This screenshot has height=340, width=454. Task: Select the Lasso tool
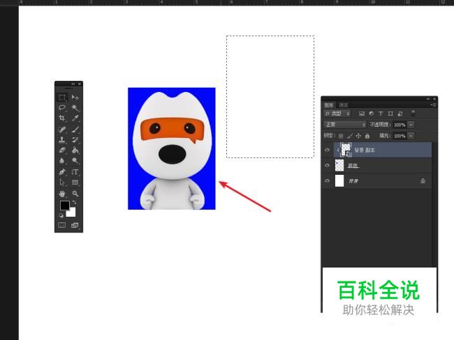62,108
